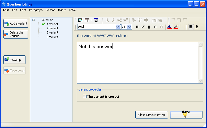The width and height of the screenshot is (207, 128).
Task: Toggle overline formatting
Action: (x=161, y=27)
